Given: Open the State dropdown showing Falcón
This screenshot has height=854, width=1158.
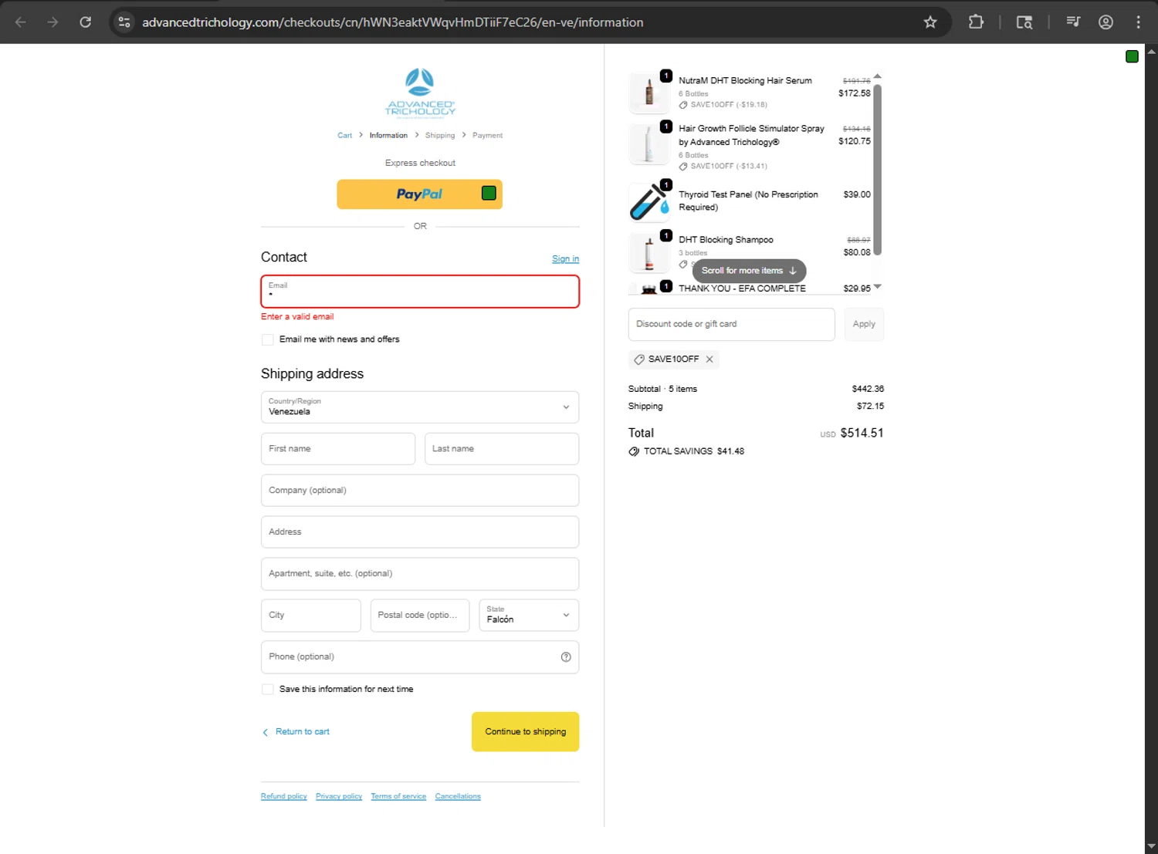Looking at the screenshot, I should point(529,616).
